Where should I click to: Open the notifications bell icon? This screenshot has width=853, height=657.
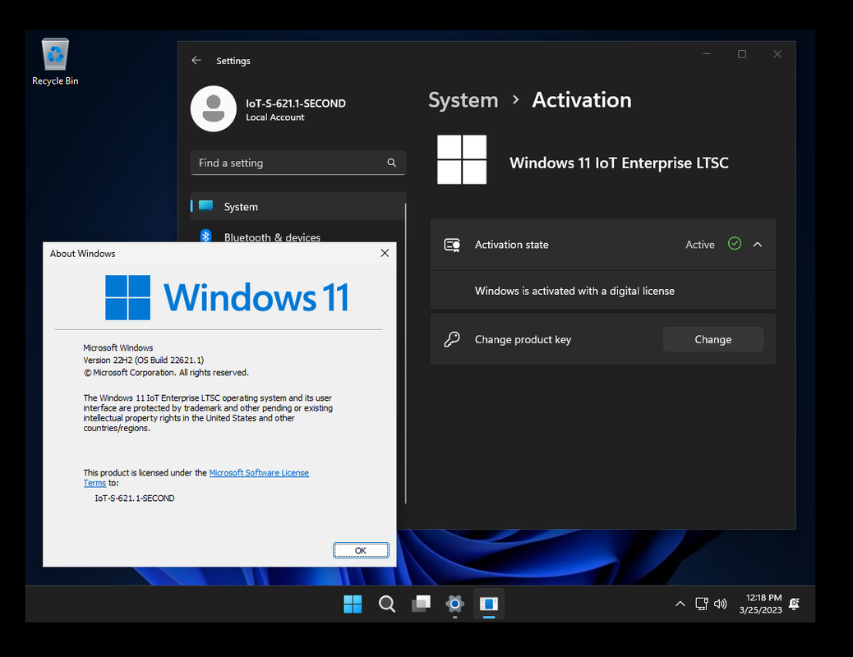[795, 604]
